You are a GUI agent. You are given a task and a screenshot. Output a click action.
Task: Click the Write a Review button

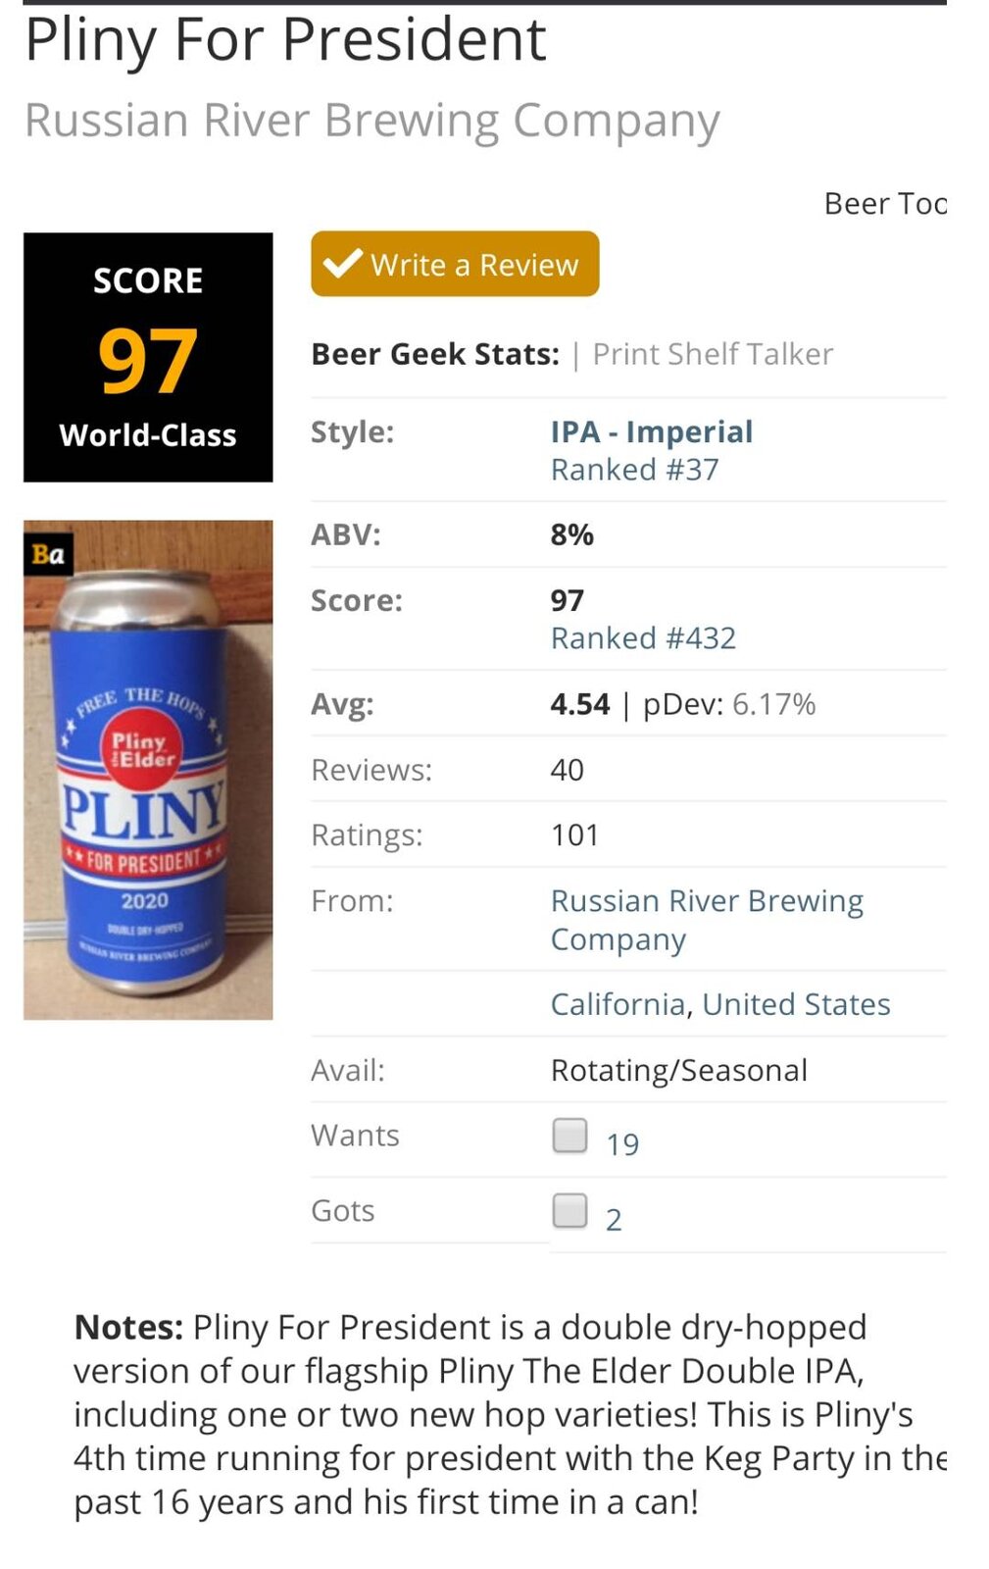[455, 264]
